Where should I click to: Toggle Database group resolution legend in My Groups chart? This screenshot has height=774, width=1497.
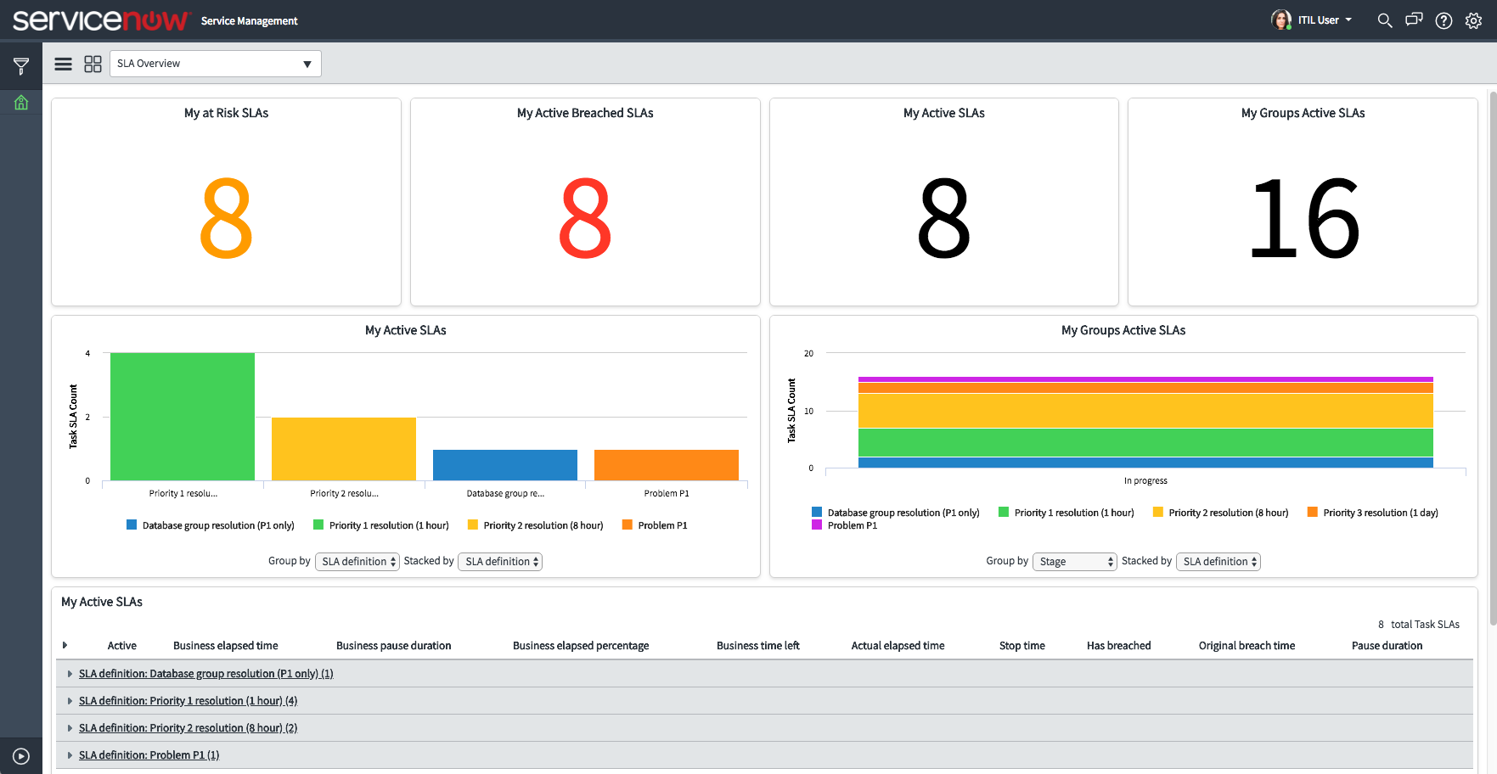point(896,513)
